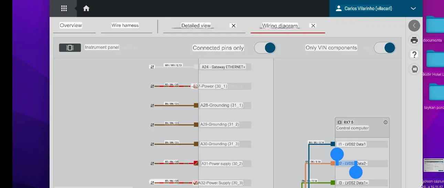
Task: Click the Instrument panel label
Action: point(102,47)
